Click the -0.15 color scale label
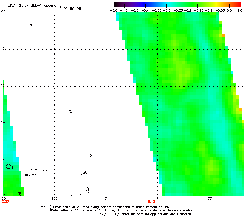Screen dimensions: 246x216 click(199, 11)
